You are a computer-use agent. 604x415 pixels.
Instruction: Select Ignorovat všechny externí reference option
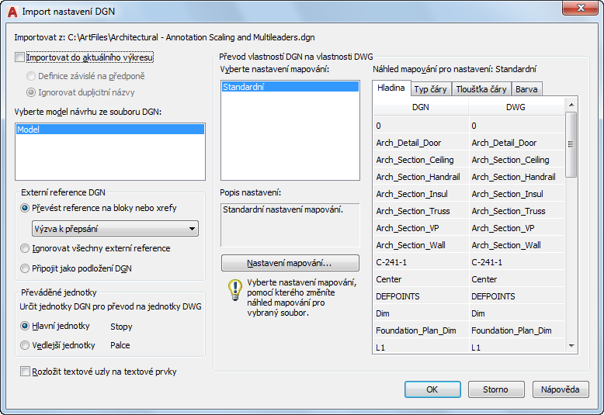(x=25, y=248)
